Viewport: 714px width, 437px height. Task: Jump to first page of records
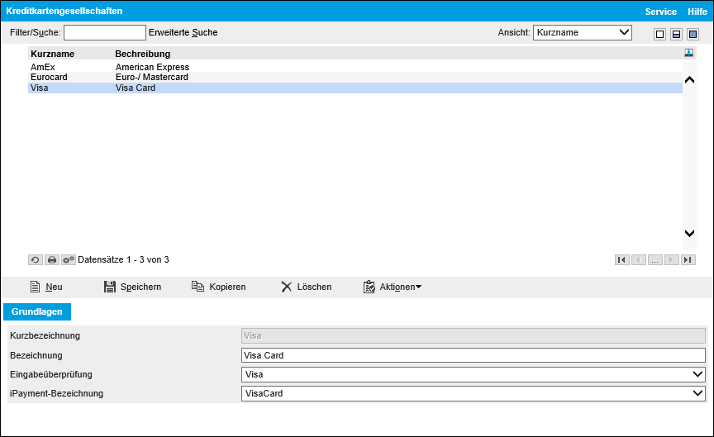pyautogui.click(x=621, y=259)
